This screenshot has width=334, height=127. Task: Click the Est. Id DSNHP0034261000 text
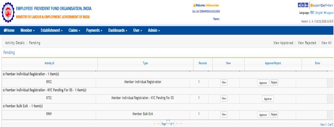(x=206, y=12)
